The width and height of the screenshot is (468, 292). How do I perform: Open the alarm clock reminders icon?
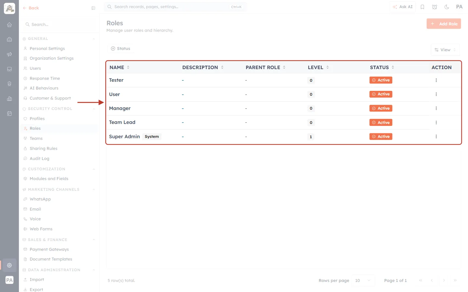[x=435, y=7]
